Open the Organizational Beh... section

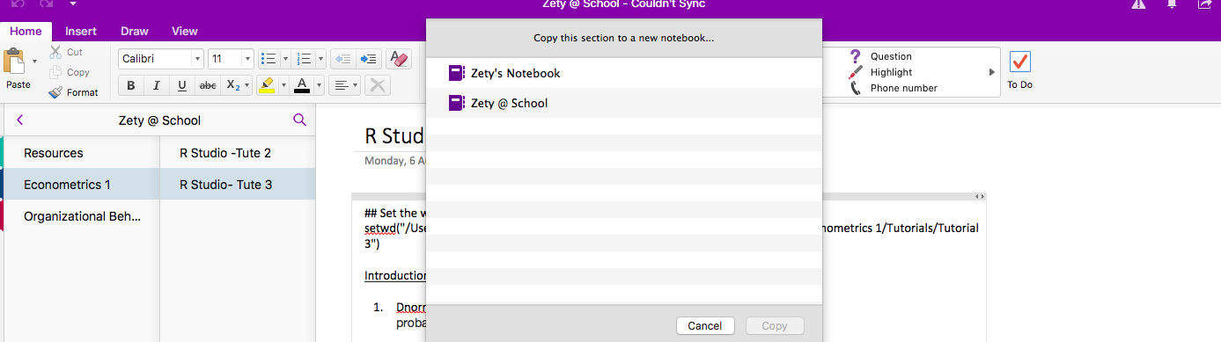click(x=82, y=216)
